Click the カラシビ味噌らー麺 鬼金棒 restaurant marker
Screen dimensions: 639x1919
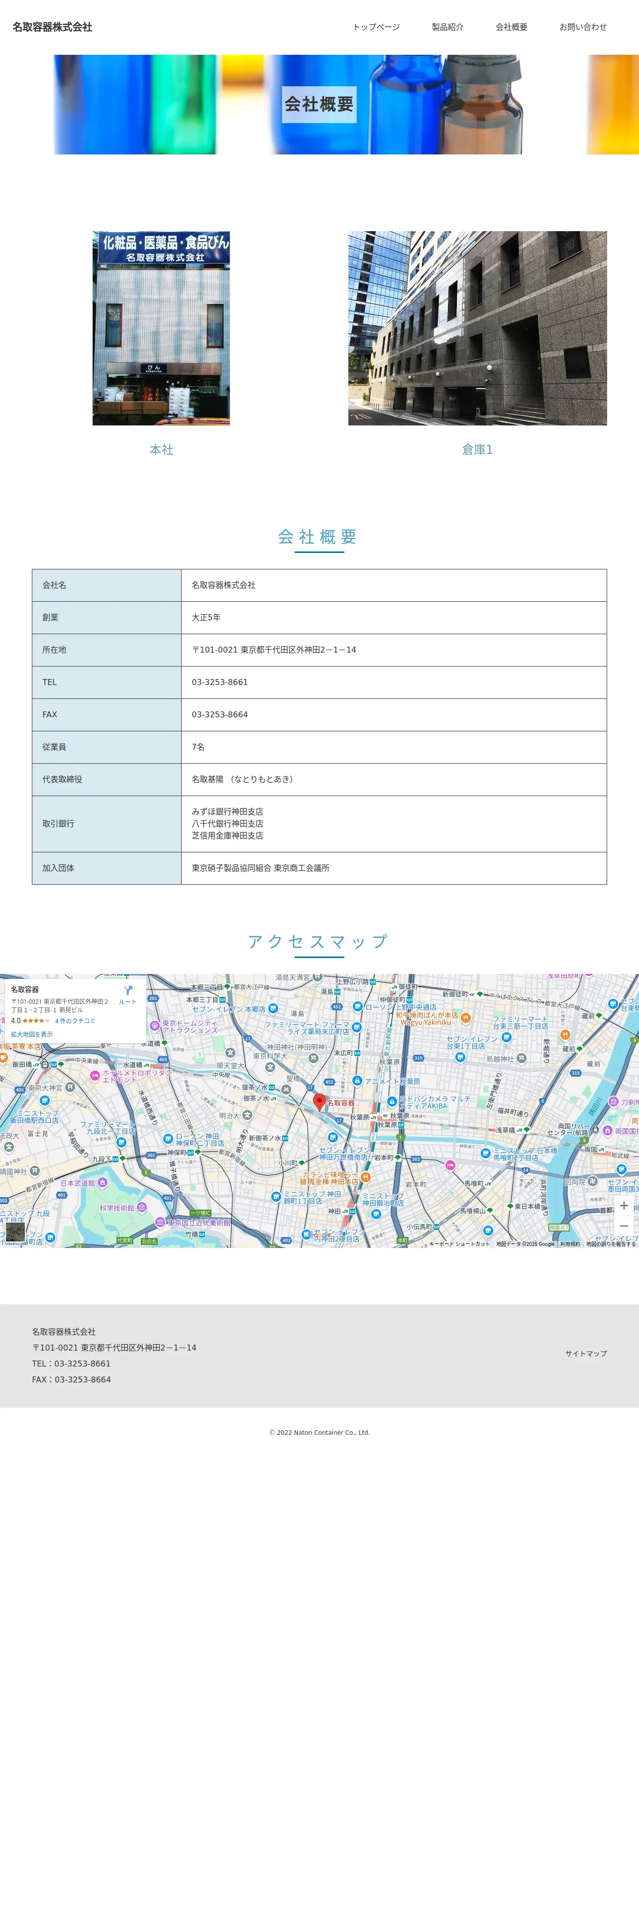[x=365, y=1178]
